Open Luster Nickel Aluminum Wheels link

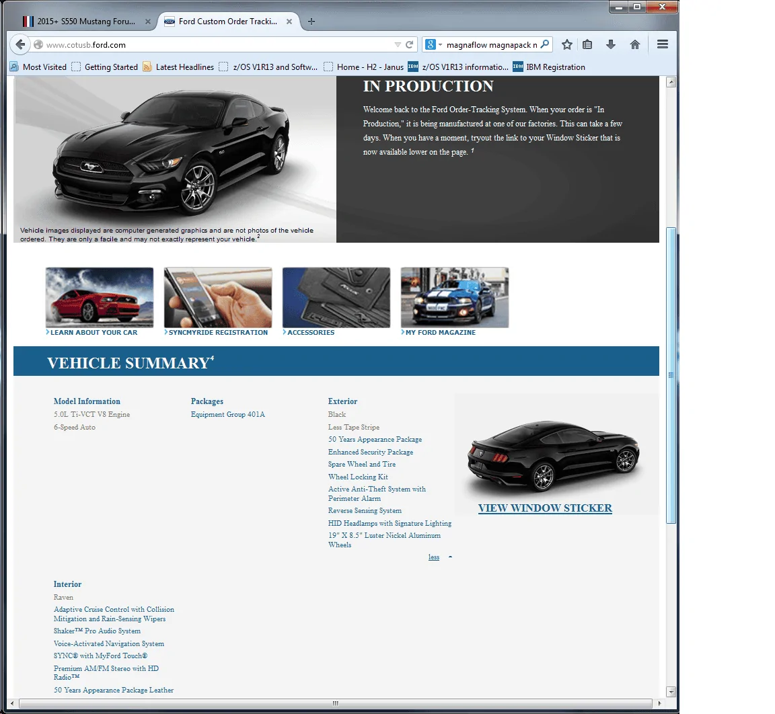click(x=384, y=540)
